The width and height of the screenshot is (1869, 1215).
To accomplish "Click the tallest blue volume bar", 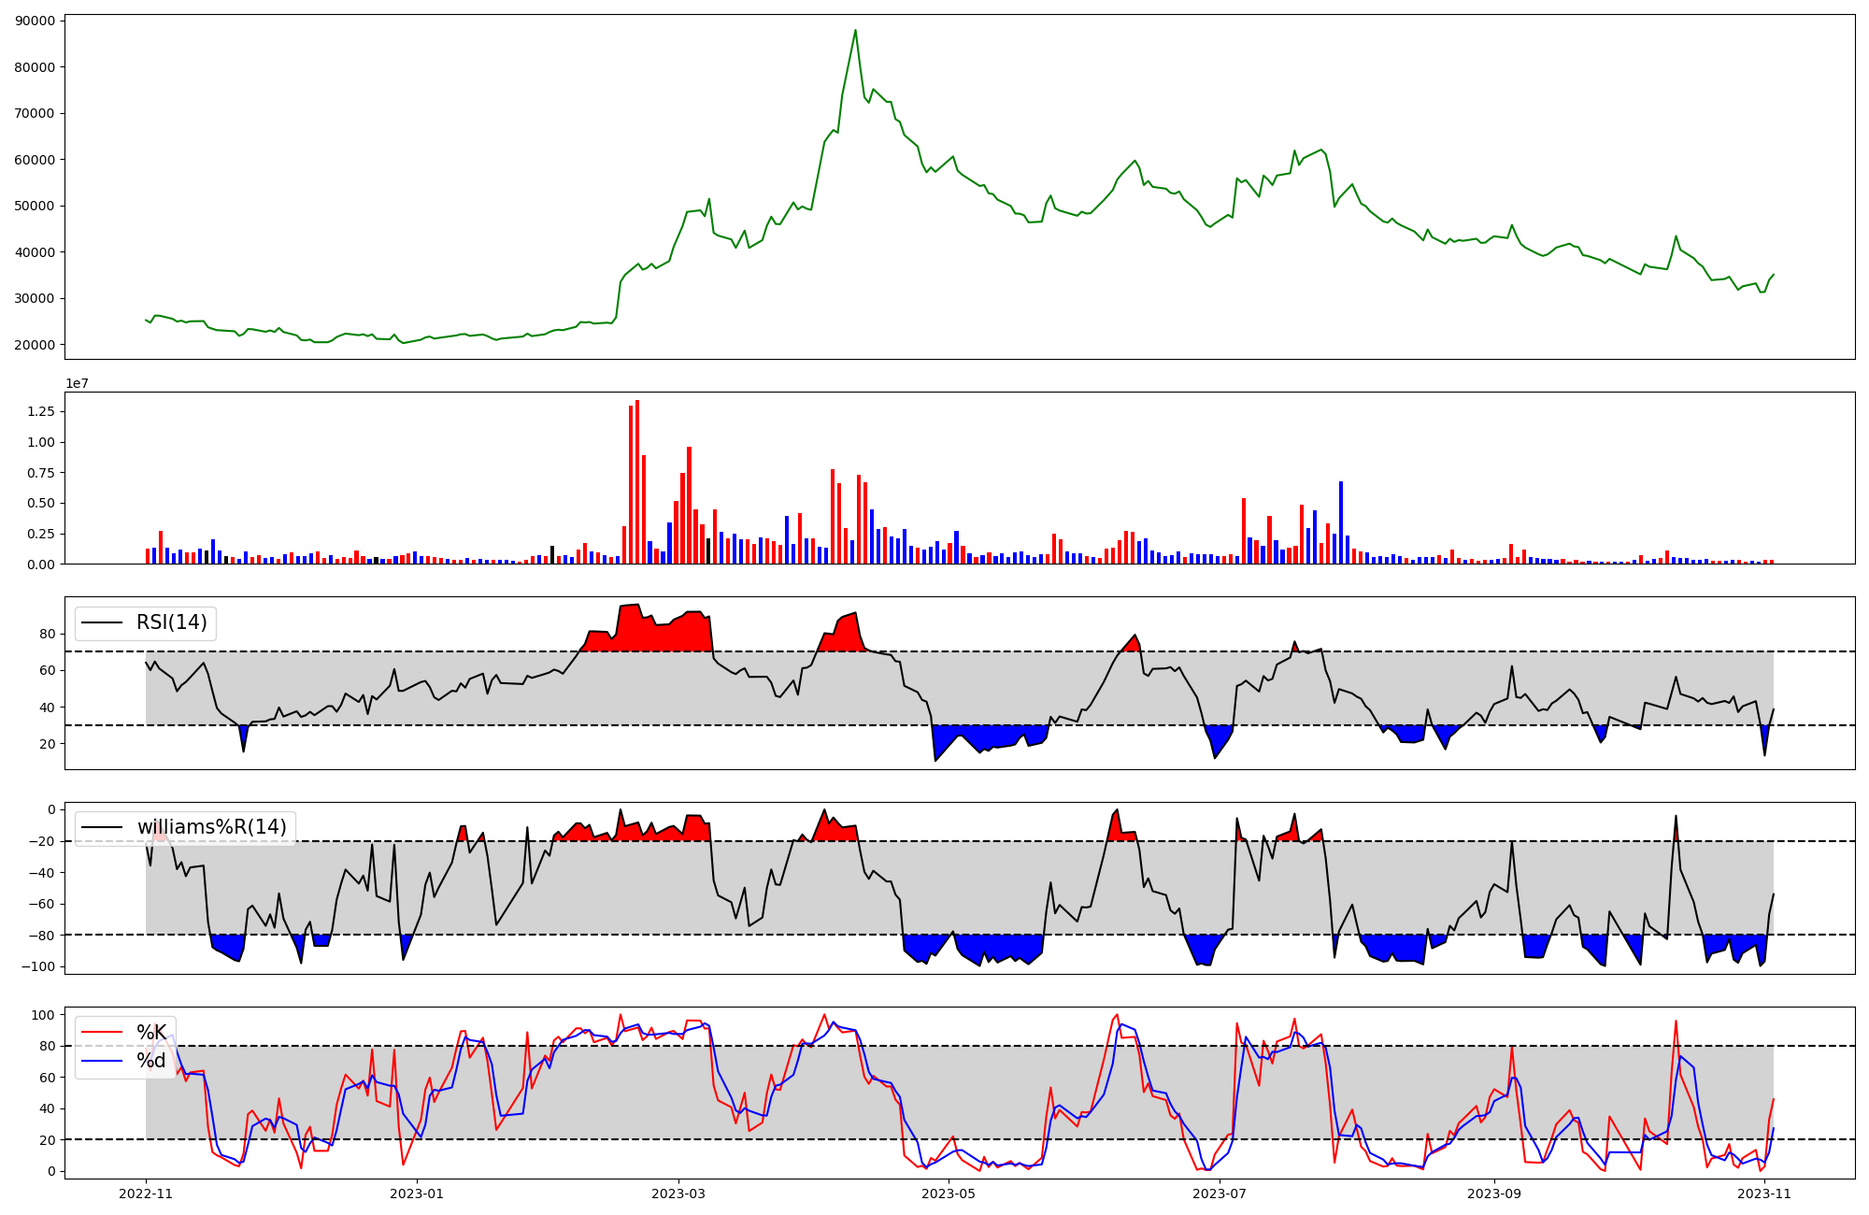I will pos(1341,522).
